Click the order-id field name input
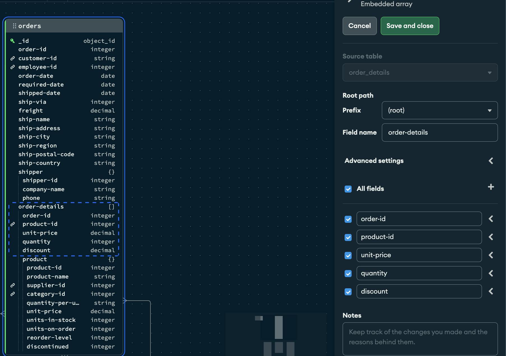This screenshot has height=356, width=506. [x=419, y=219]
